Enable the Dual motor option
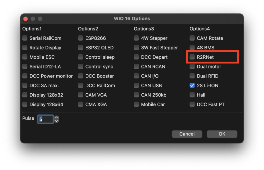Viewport: 264px width, 170px height. (x=192, y=67)
